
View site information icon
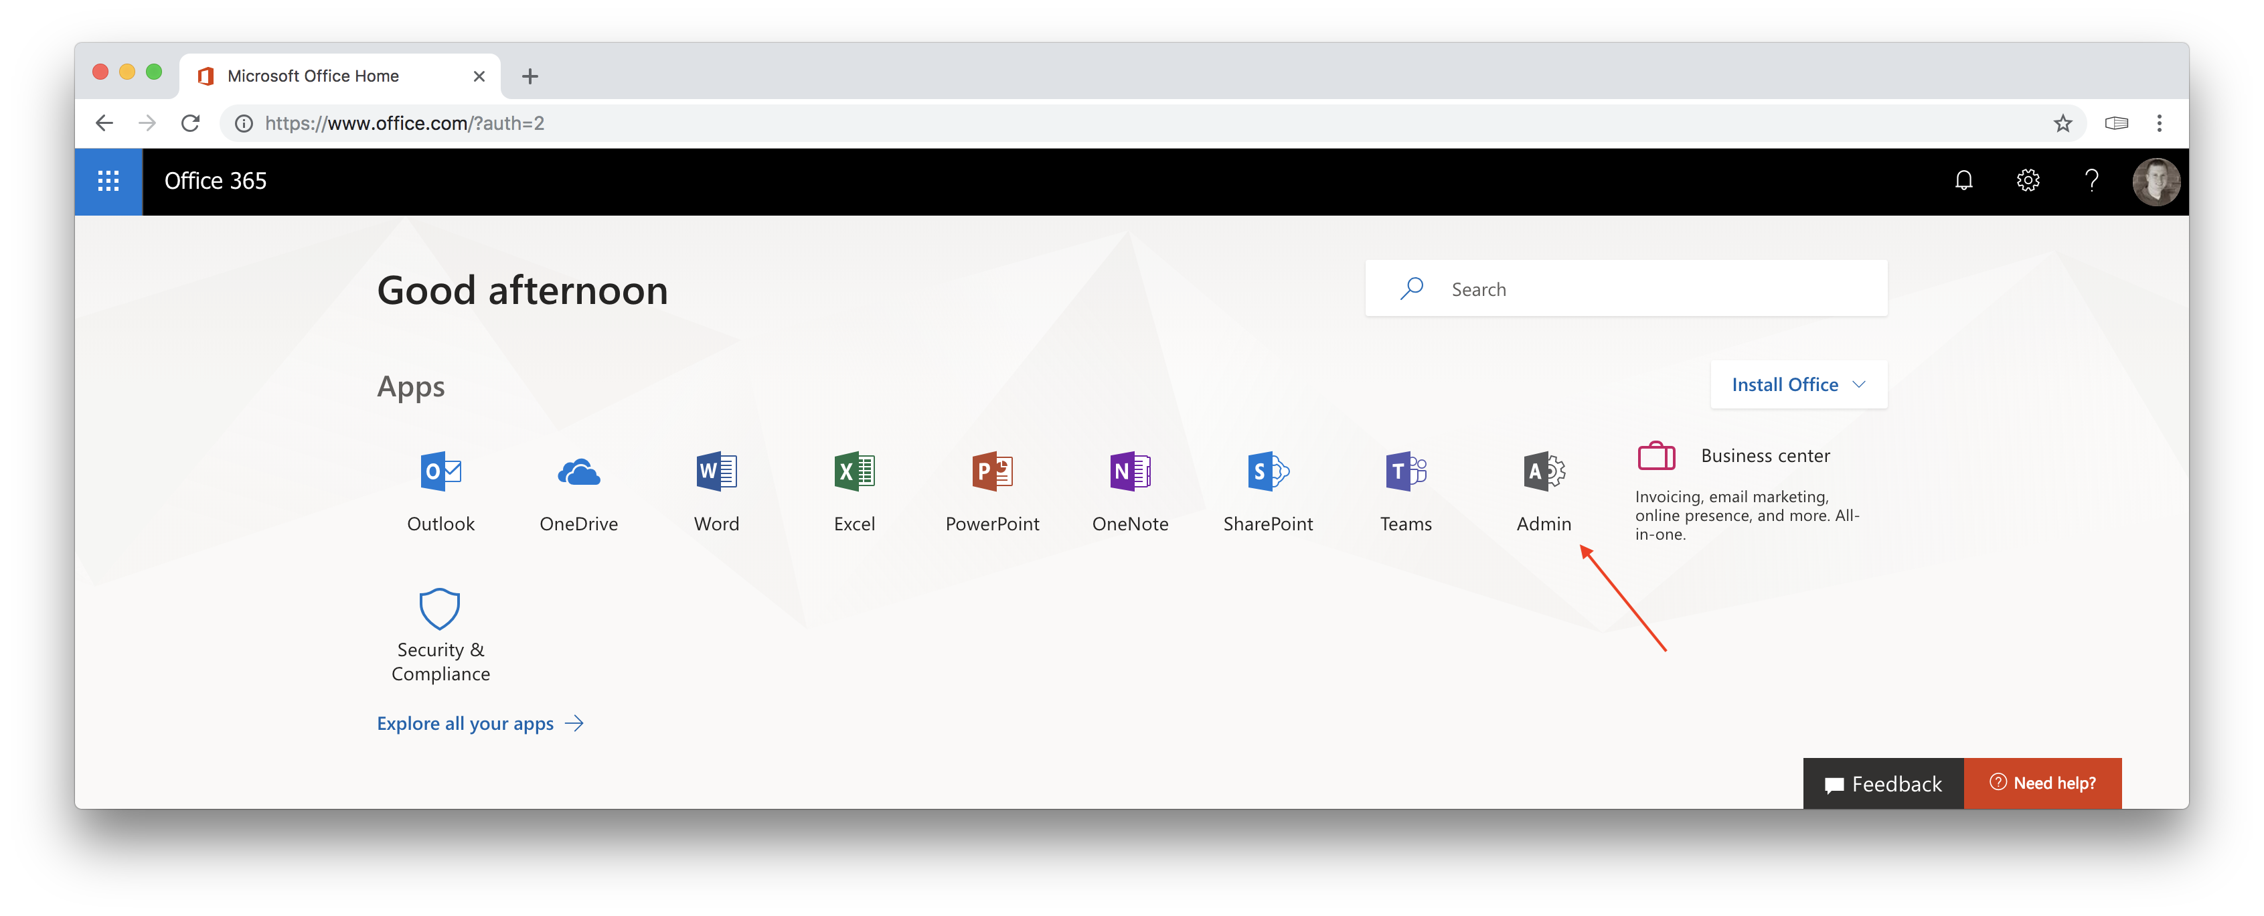[x=244, y=123]
